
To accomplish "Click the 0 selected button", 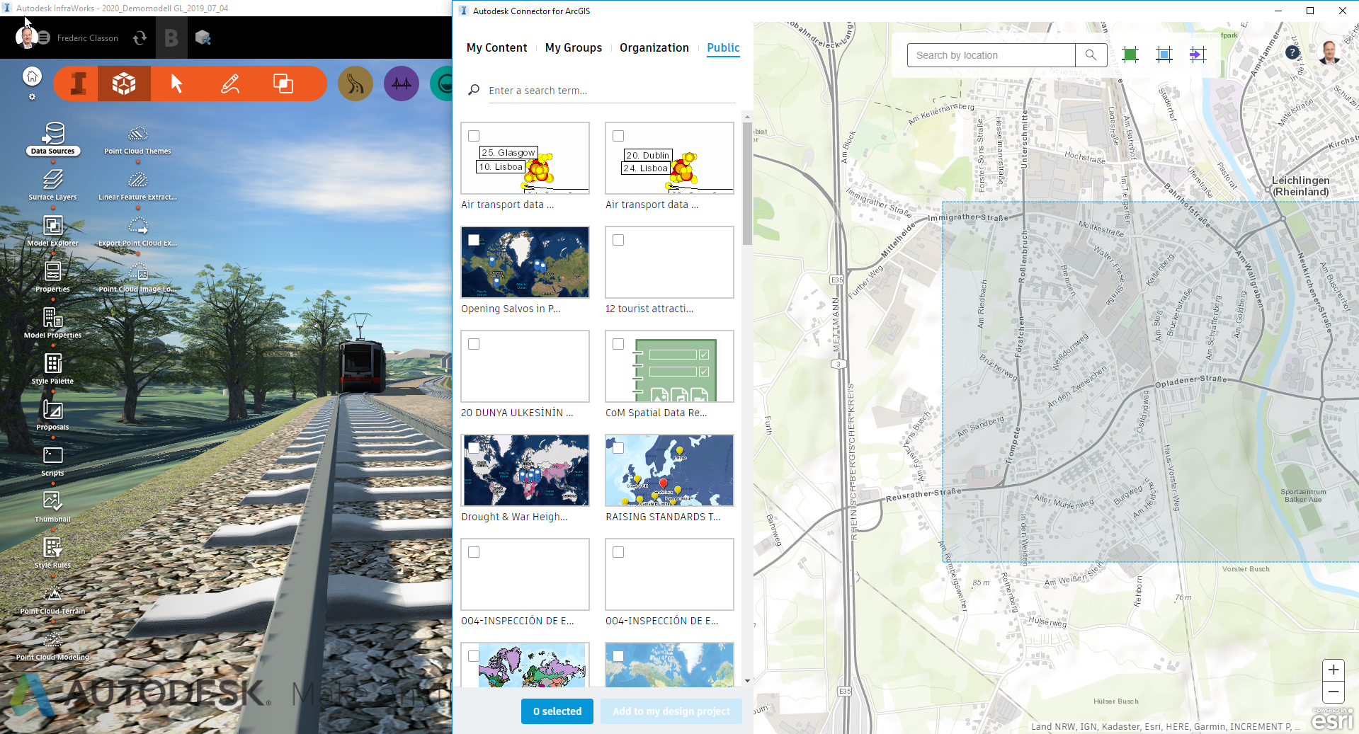I will (557, 711).
